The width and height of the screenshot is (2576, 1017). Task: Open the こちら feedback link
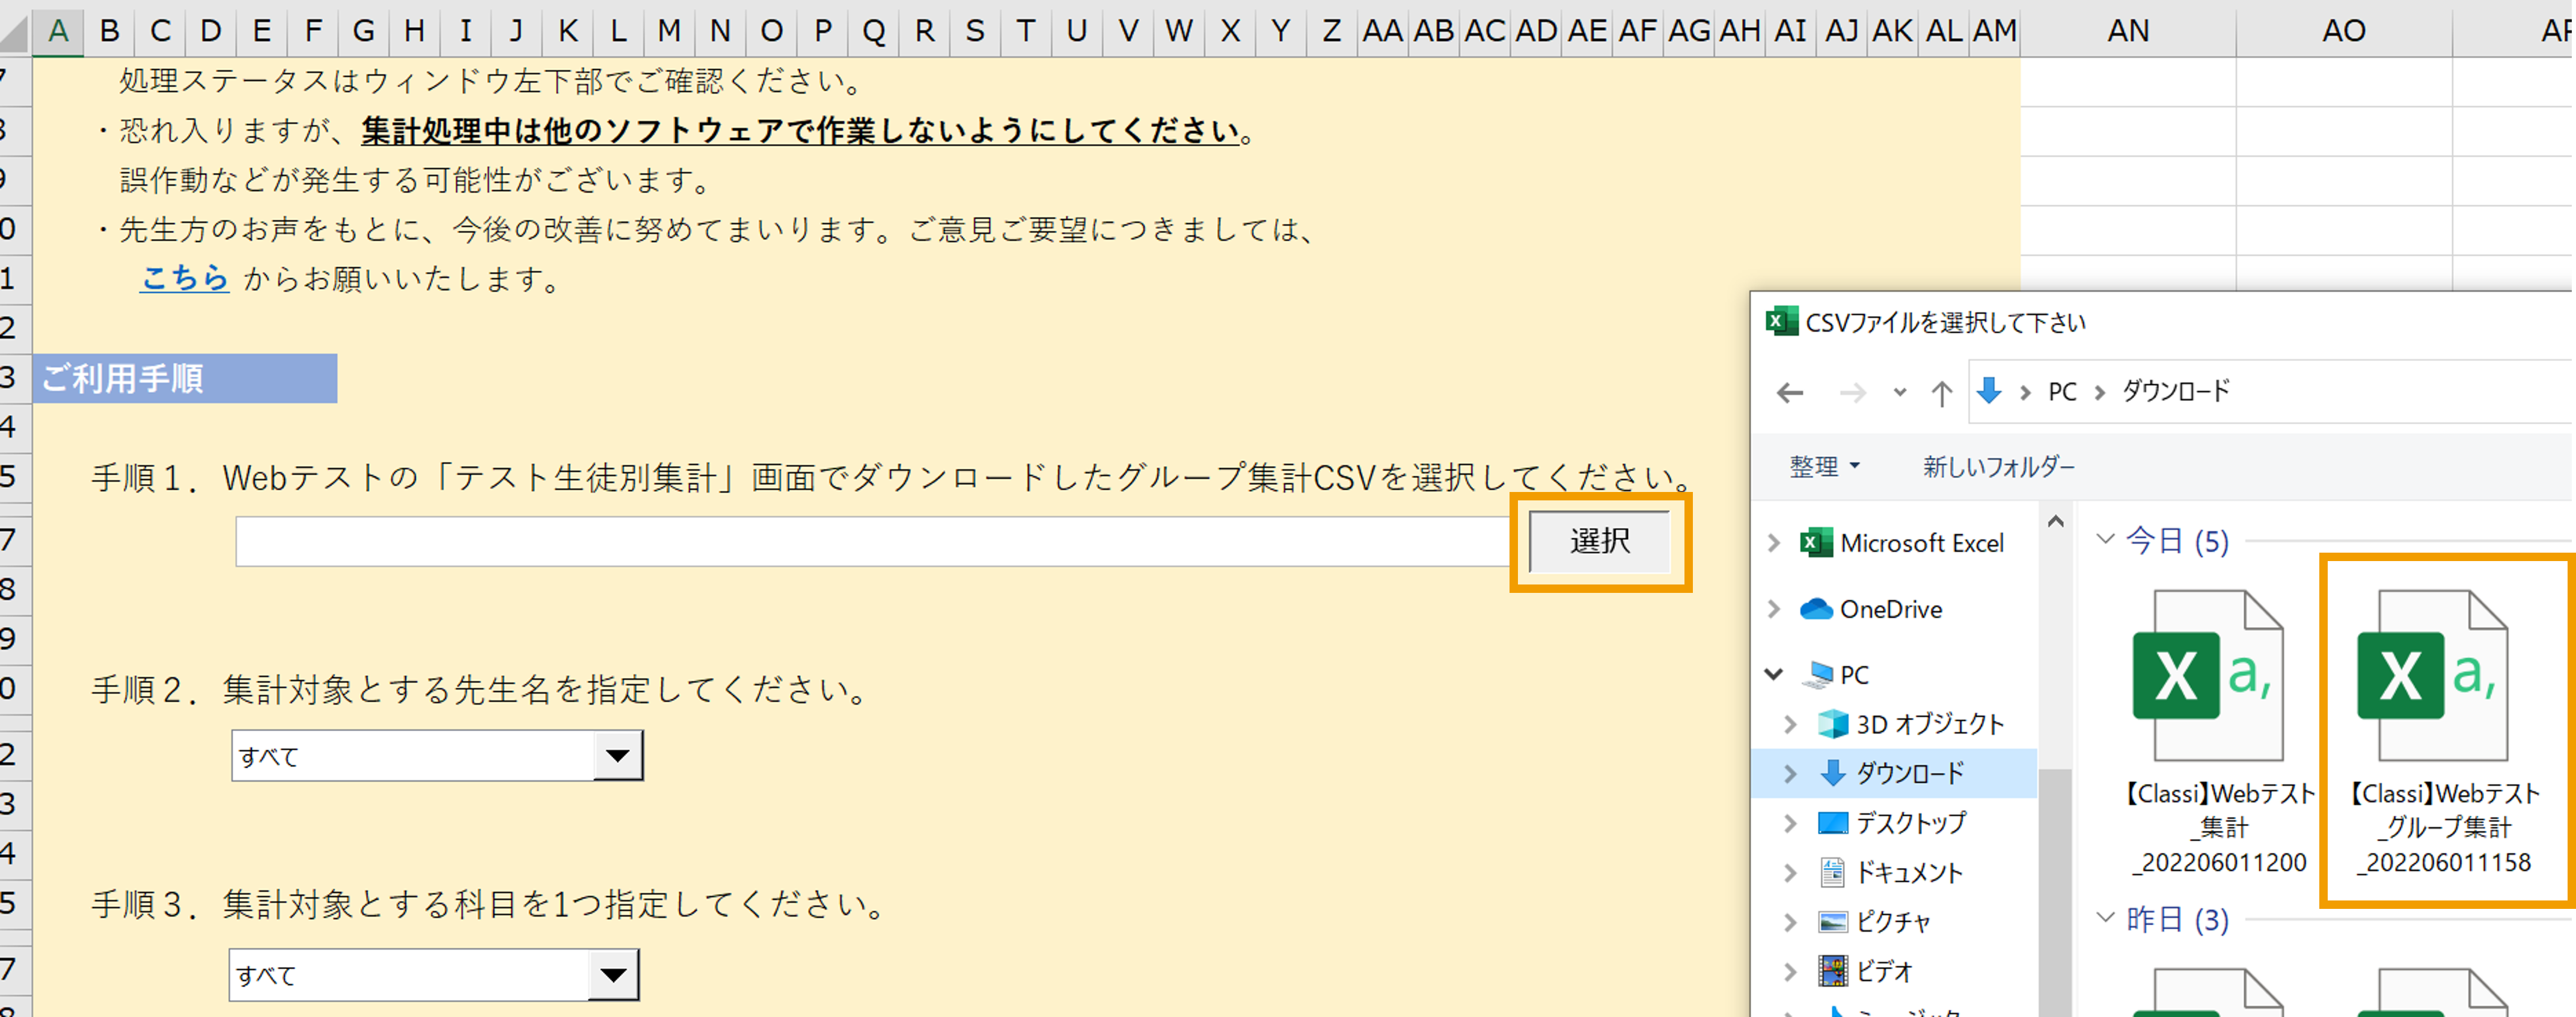coord(184,278)
